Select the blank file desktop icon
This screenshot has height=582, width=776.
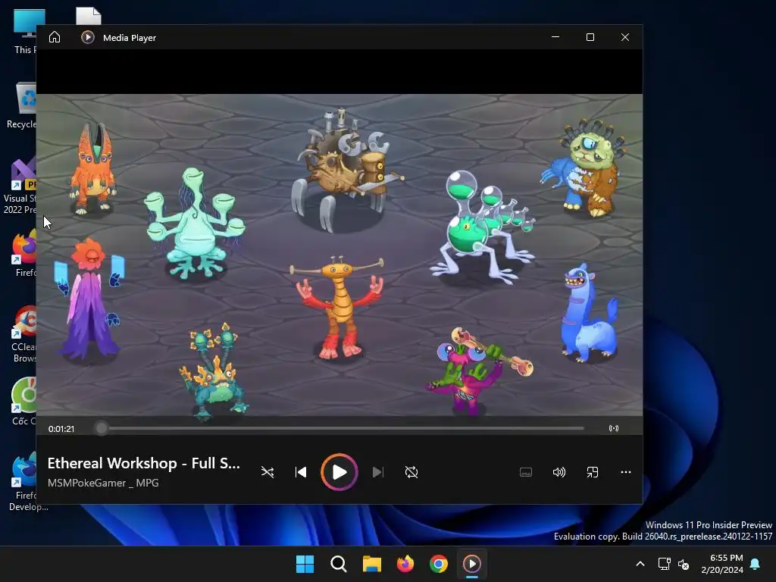[x=89, y=16]
